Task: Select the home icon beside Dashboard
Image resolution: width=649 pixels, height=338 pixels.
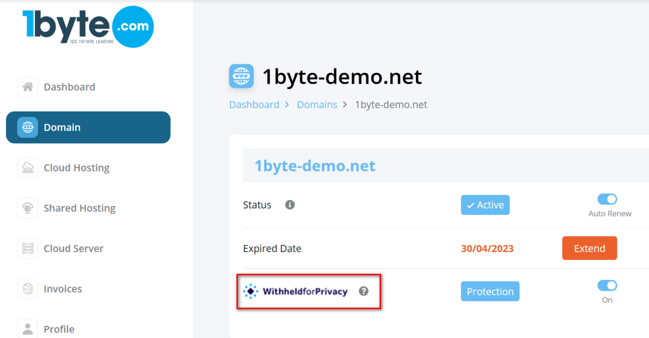Action: tap(27, 87)
